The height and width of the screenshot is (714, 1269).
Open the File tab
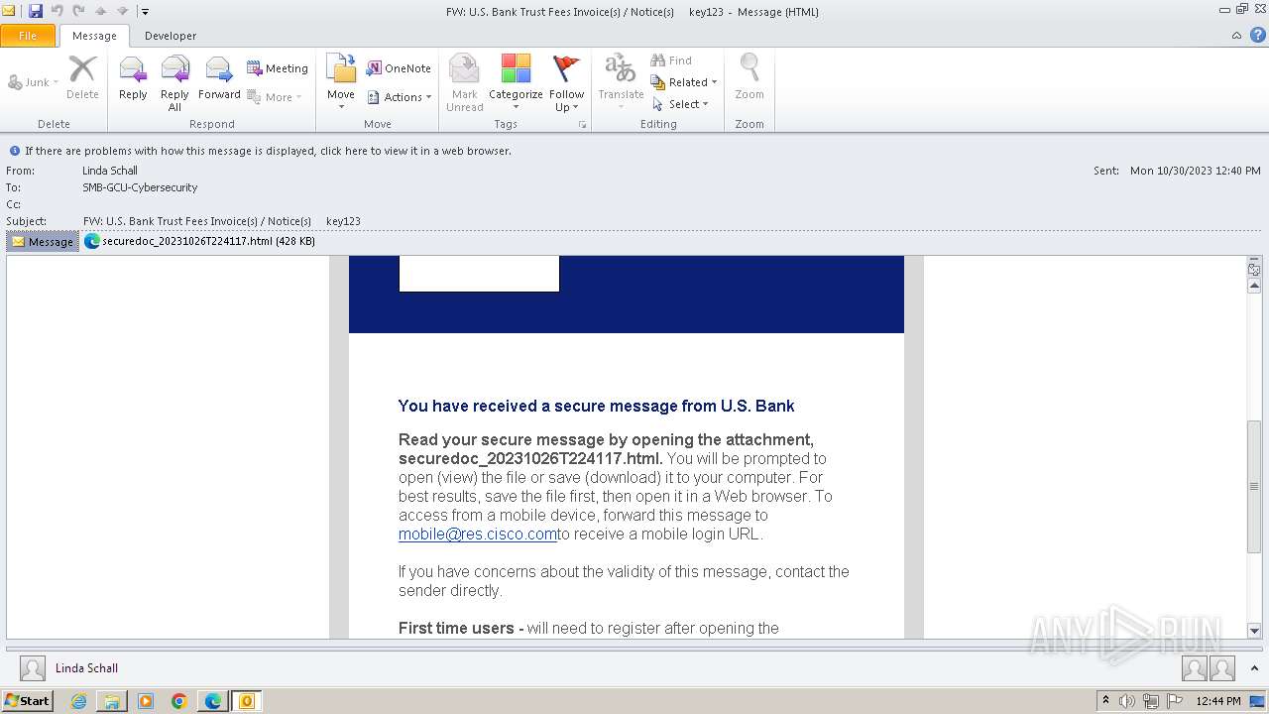28,36
